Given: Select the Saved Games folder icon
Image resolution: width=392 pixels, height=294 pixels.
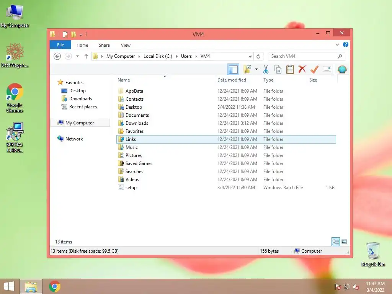Looking at the screenshot, I should (121, 163).
